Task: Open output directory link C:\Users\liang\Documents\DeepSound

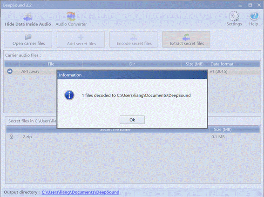Action: click(81, 192)
